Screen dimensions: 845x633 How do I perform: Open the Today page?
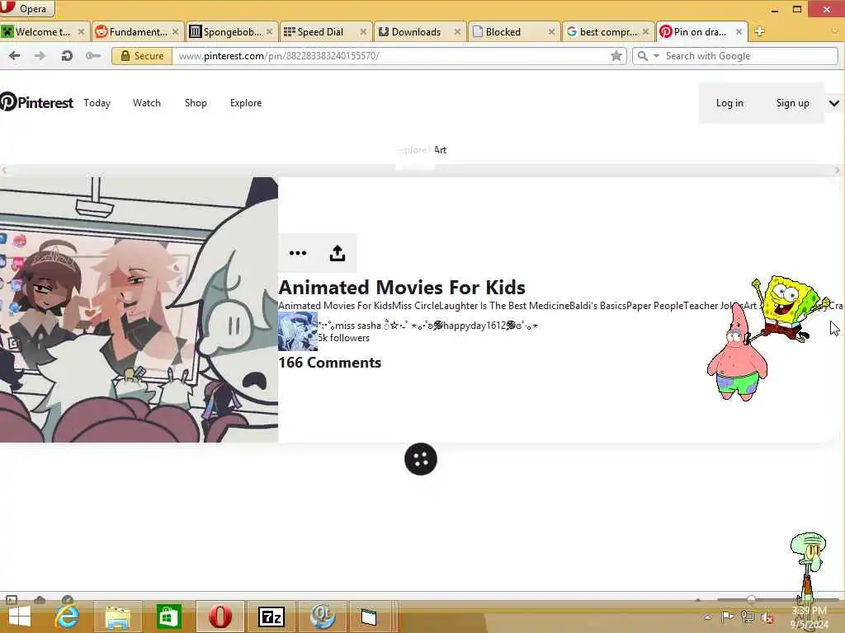pyautogui.click(x=97, y=103)
